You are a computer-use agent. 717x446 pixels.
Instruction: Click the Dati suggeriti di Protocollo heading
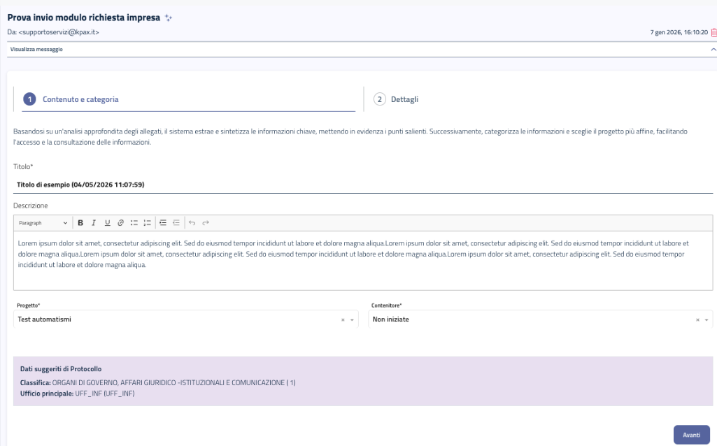61,369
